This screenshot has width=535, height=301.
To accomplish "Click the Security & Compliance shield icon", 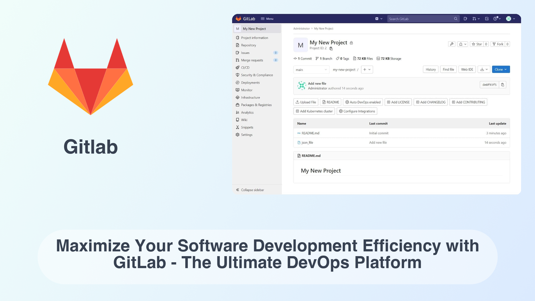I will tap(237, 75).
